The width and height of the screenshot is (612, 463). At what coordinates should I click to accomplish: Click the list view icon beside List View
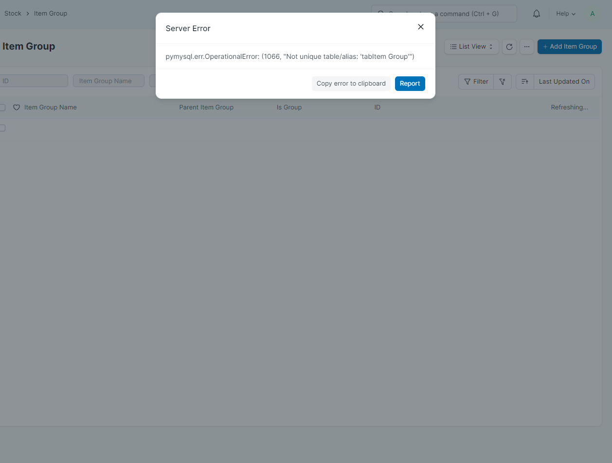pos(454,46)
